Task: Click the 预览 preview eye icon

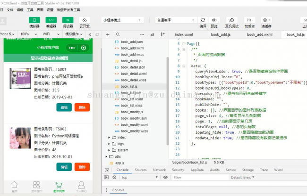Action: pyautogui.click(x=214, y=20)
